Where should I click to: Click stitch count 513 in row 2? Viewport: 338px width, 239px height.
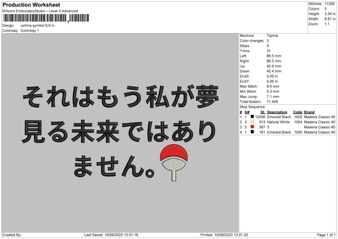pyautogui.click(x=262, y=122)
